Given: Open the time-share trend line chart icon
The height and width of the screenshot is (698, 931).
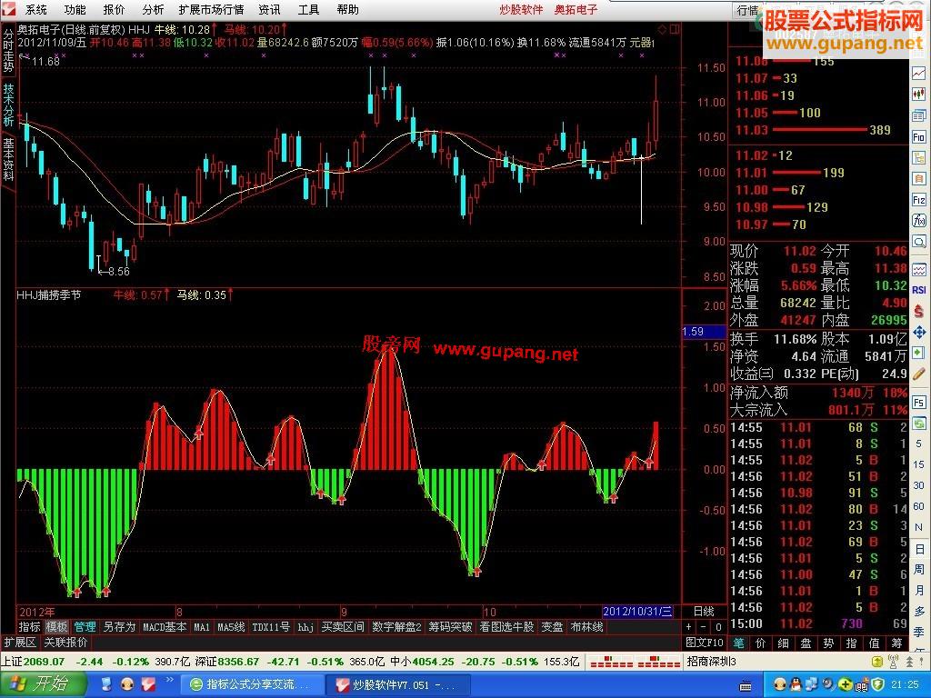Looking at the screenshot, I should [x=918, y=73].
